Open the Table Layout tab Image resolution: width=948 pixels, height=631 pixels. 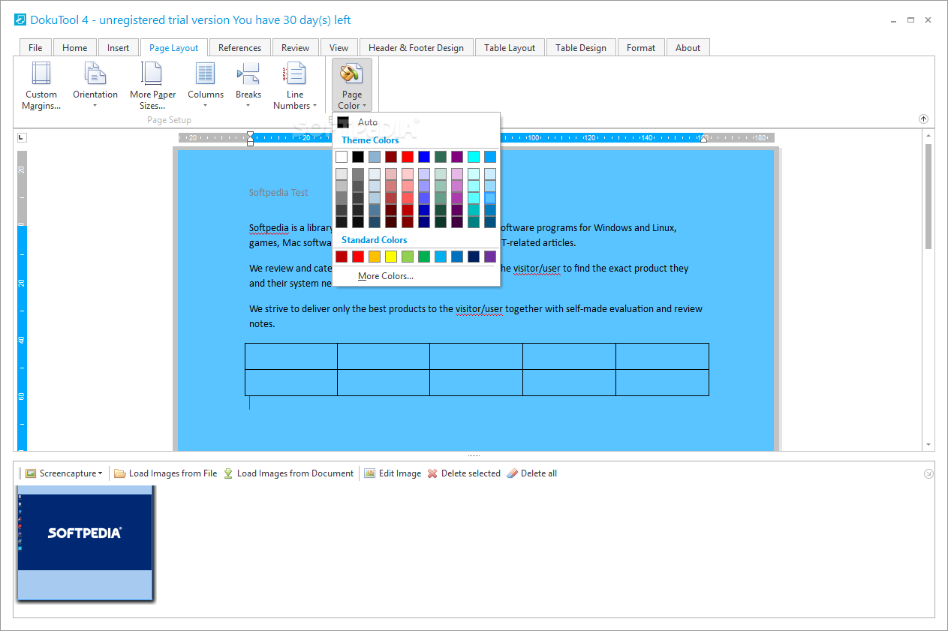click(510, 47)
